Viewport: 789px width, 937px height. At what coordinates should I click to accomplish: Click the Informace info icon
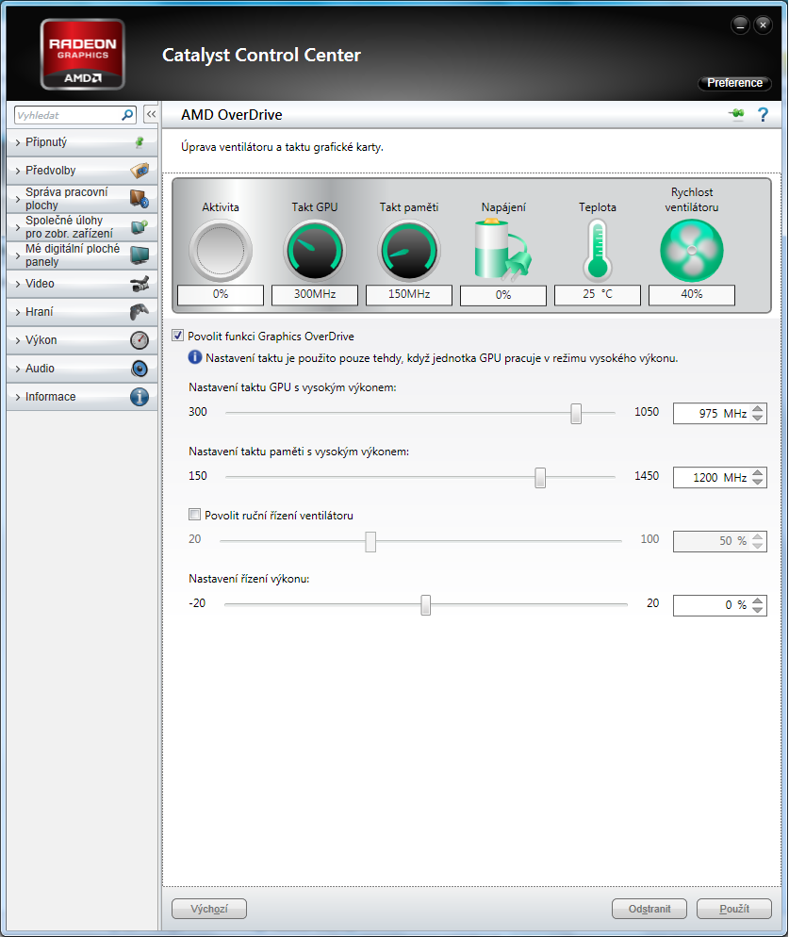[x=140, y=397]
